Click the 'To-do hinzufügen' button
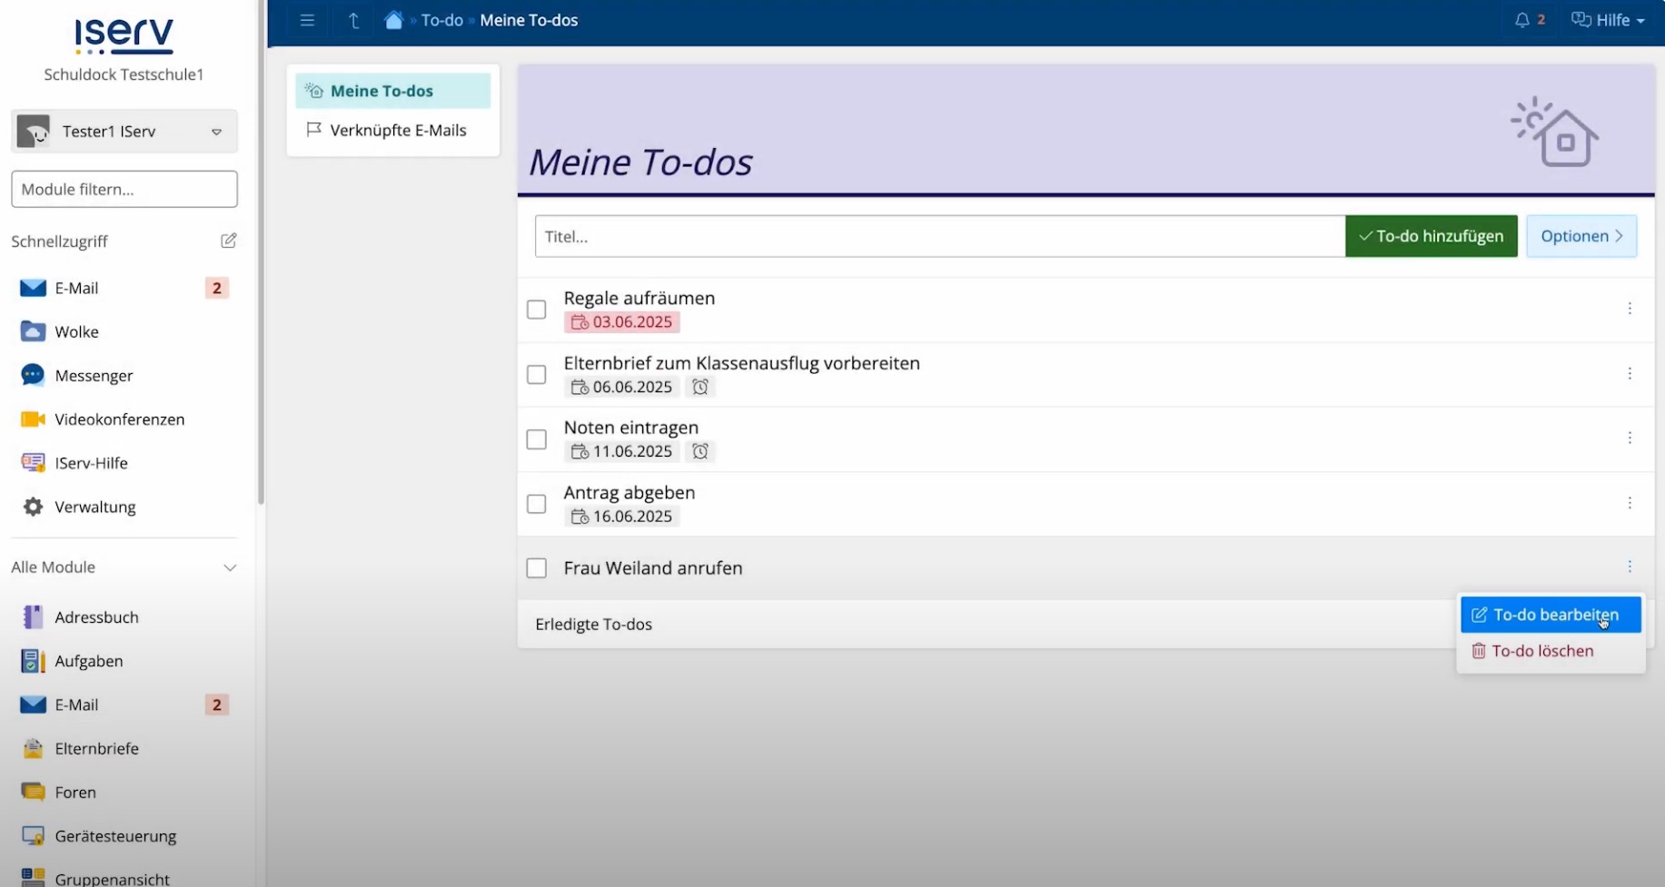The image size is (1665, 887). pyautogui.click(x=1431, y=235)
